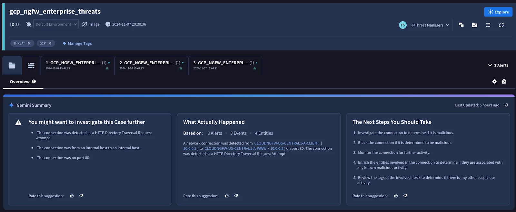516x212 pixels.
Task: Thumbs up the Next Steps card
Action: pos(396,196)
